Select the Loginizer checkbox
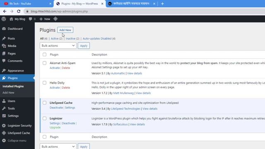The width and height of the screenshot is (265, 149). pos(44,118)
